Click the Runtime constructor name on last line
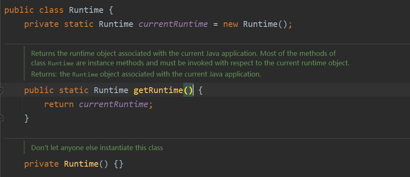The height and width of the screenshot is (177, 410). click(x=81, y=164)
